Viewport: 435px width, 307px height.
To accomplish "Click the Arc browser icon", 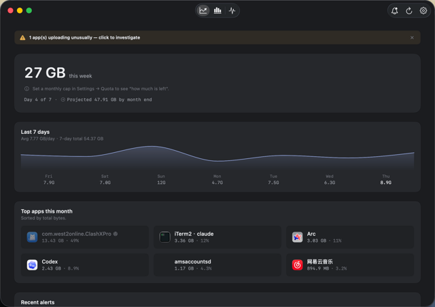I will 298,237.
